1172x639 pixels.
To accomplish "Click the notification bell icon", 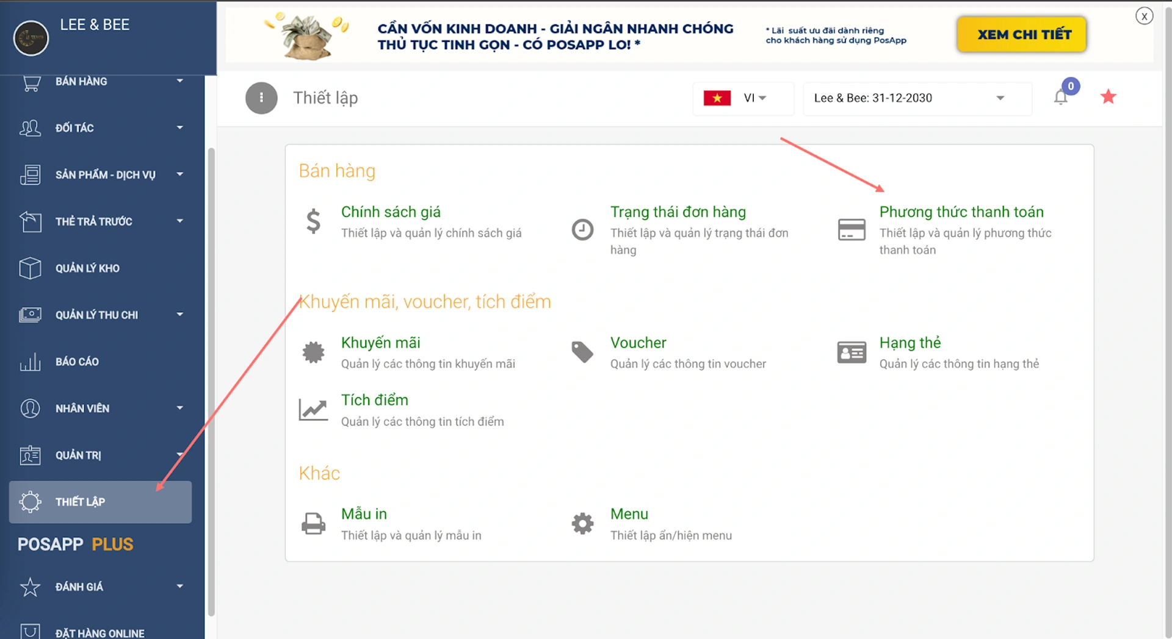I will 1061,98.
